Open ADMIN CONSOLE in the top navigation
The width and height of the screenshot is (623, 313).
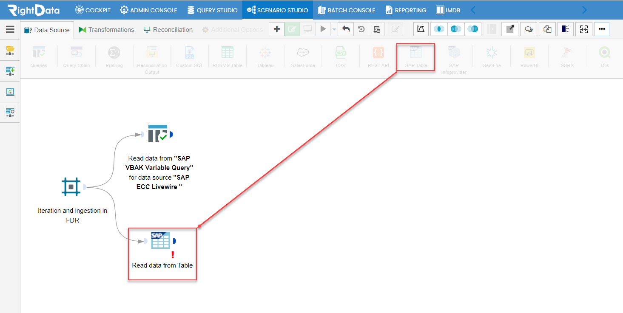[x=148, y=10]
